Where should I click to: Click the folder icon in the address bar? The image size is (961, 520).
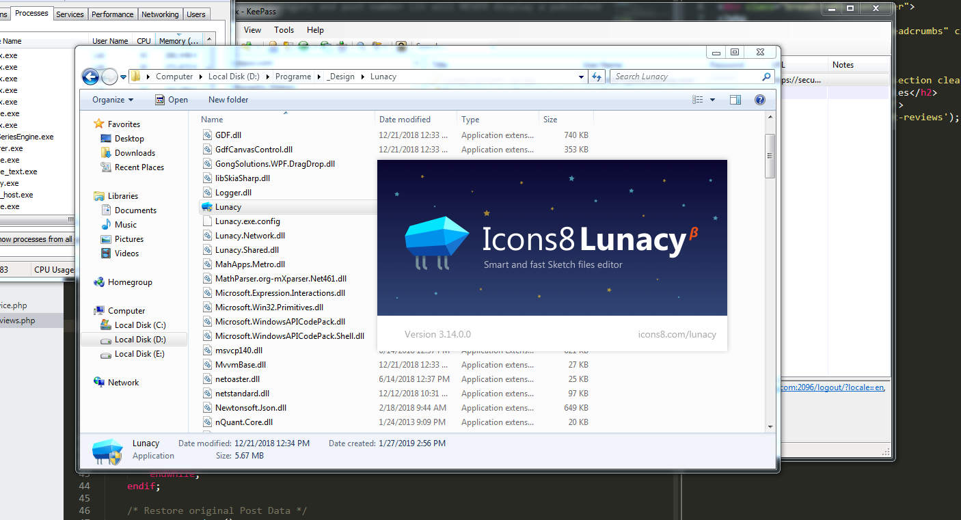[x=136, y=77]
